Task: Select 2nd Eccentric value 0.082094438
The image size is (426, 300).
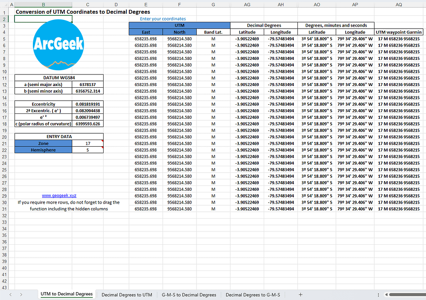Action: pos(88,111)
